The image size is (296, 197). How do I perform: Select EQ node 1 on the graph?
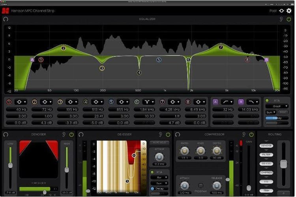pyautogui.click(x=41, y=60)
